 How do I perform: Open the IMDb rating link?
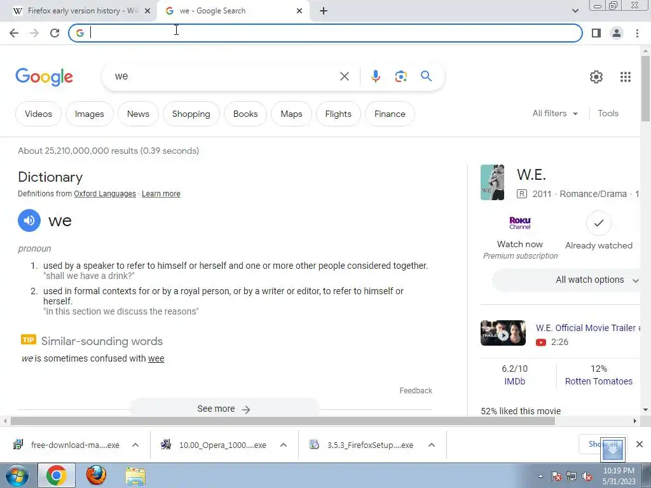pyautogui.click(x=514, y=381)
